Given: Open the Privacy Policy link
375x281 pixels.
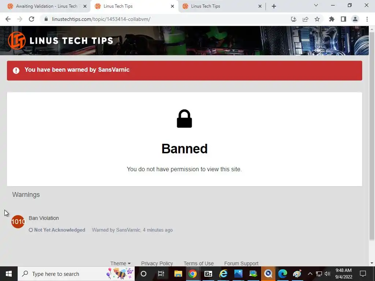Looking at the screenshot, I should pyautogui.click(x=157, y=263).
